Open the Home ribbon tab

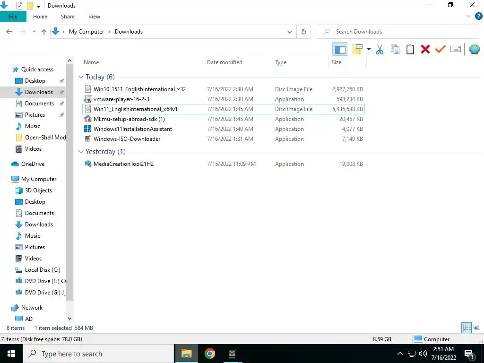point(40,17)
